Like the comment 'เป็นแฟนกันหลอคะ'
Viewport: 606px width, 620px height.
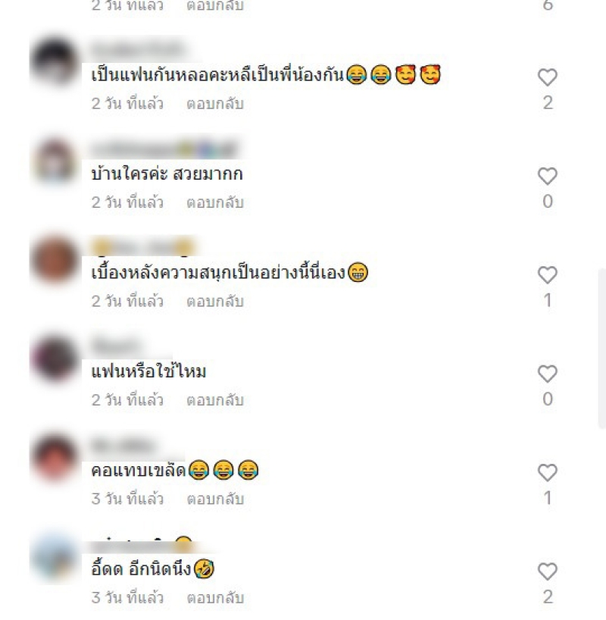pyautogui.click(x=548, y=77)
